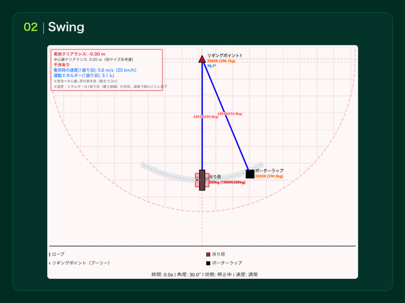This screenshot has width=405, height=303.
Task: Click the red triangle rigging point marker
Action: 202,59
